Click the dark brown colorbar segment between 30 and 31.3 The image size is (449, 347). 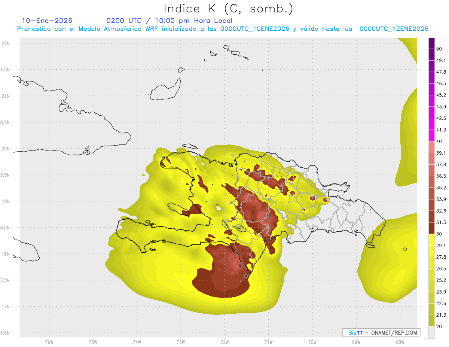tap(431, 228)
